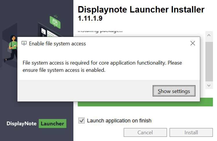This screenshot has height=141, width=217.
Task: Click the green calendar speech bubble icon
Action: 55,22
